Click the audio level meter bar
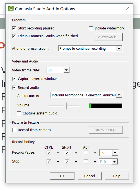Screen dimensions: 140x190 click(x=106, y=106)
